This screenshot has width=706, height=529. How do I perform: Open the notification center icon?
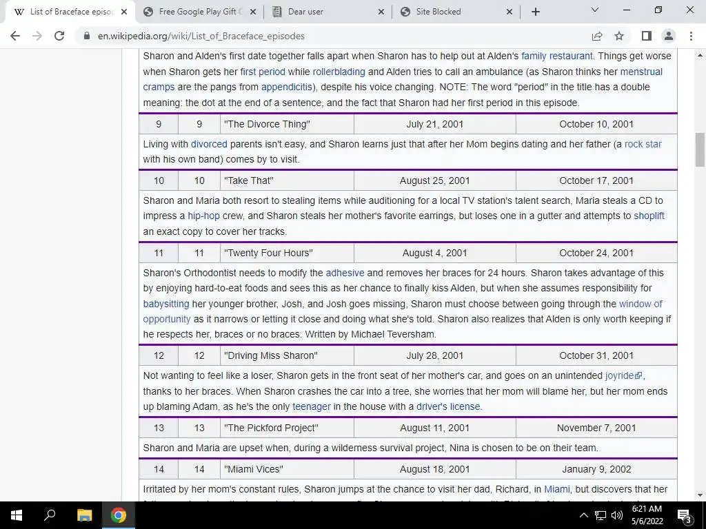[x=685, y=516]
